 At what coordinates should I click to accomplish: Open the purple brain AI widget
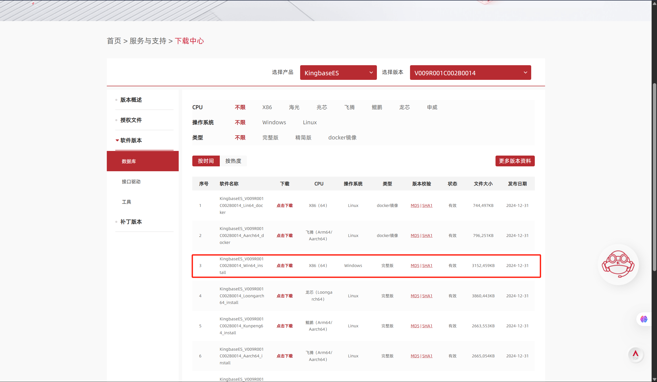(643, 319)
